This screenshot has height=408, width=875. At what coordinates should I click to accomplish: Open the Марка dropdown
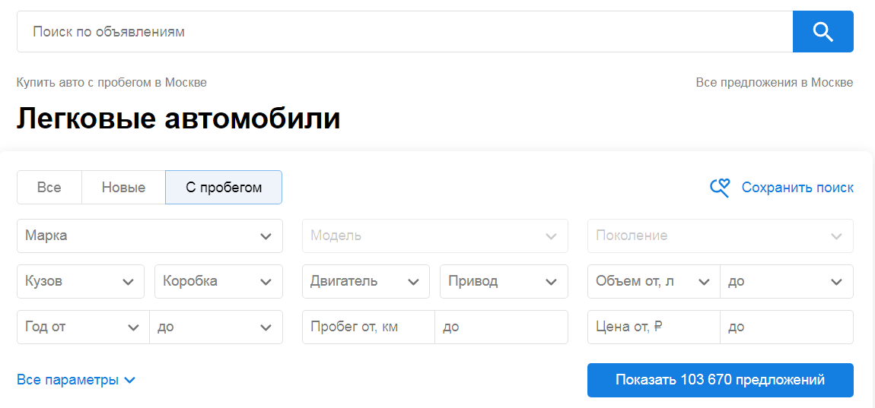[x=149, y=236]
